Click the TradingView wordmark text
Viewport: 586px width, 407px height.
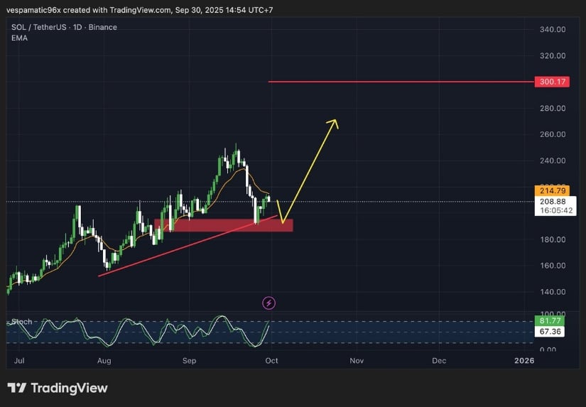70,388
